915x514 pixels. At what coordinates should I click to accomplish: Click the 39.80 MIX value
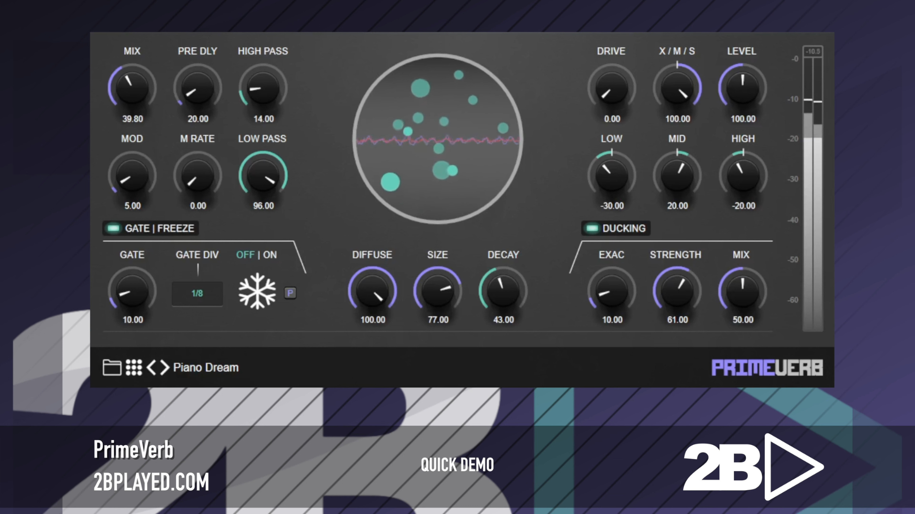pyautogui.click(x=132, y=119)
